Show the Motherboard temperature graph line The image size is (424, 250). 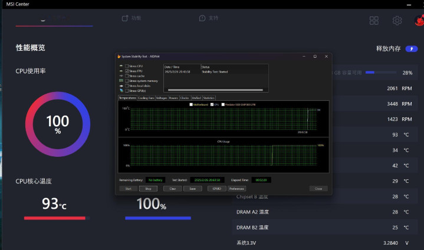click(191, 104)
